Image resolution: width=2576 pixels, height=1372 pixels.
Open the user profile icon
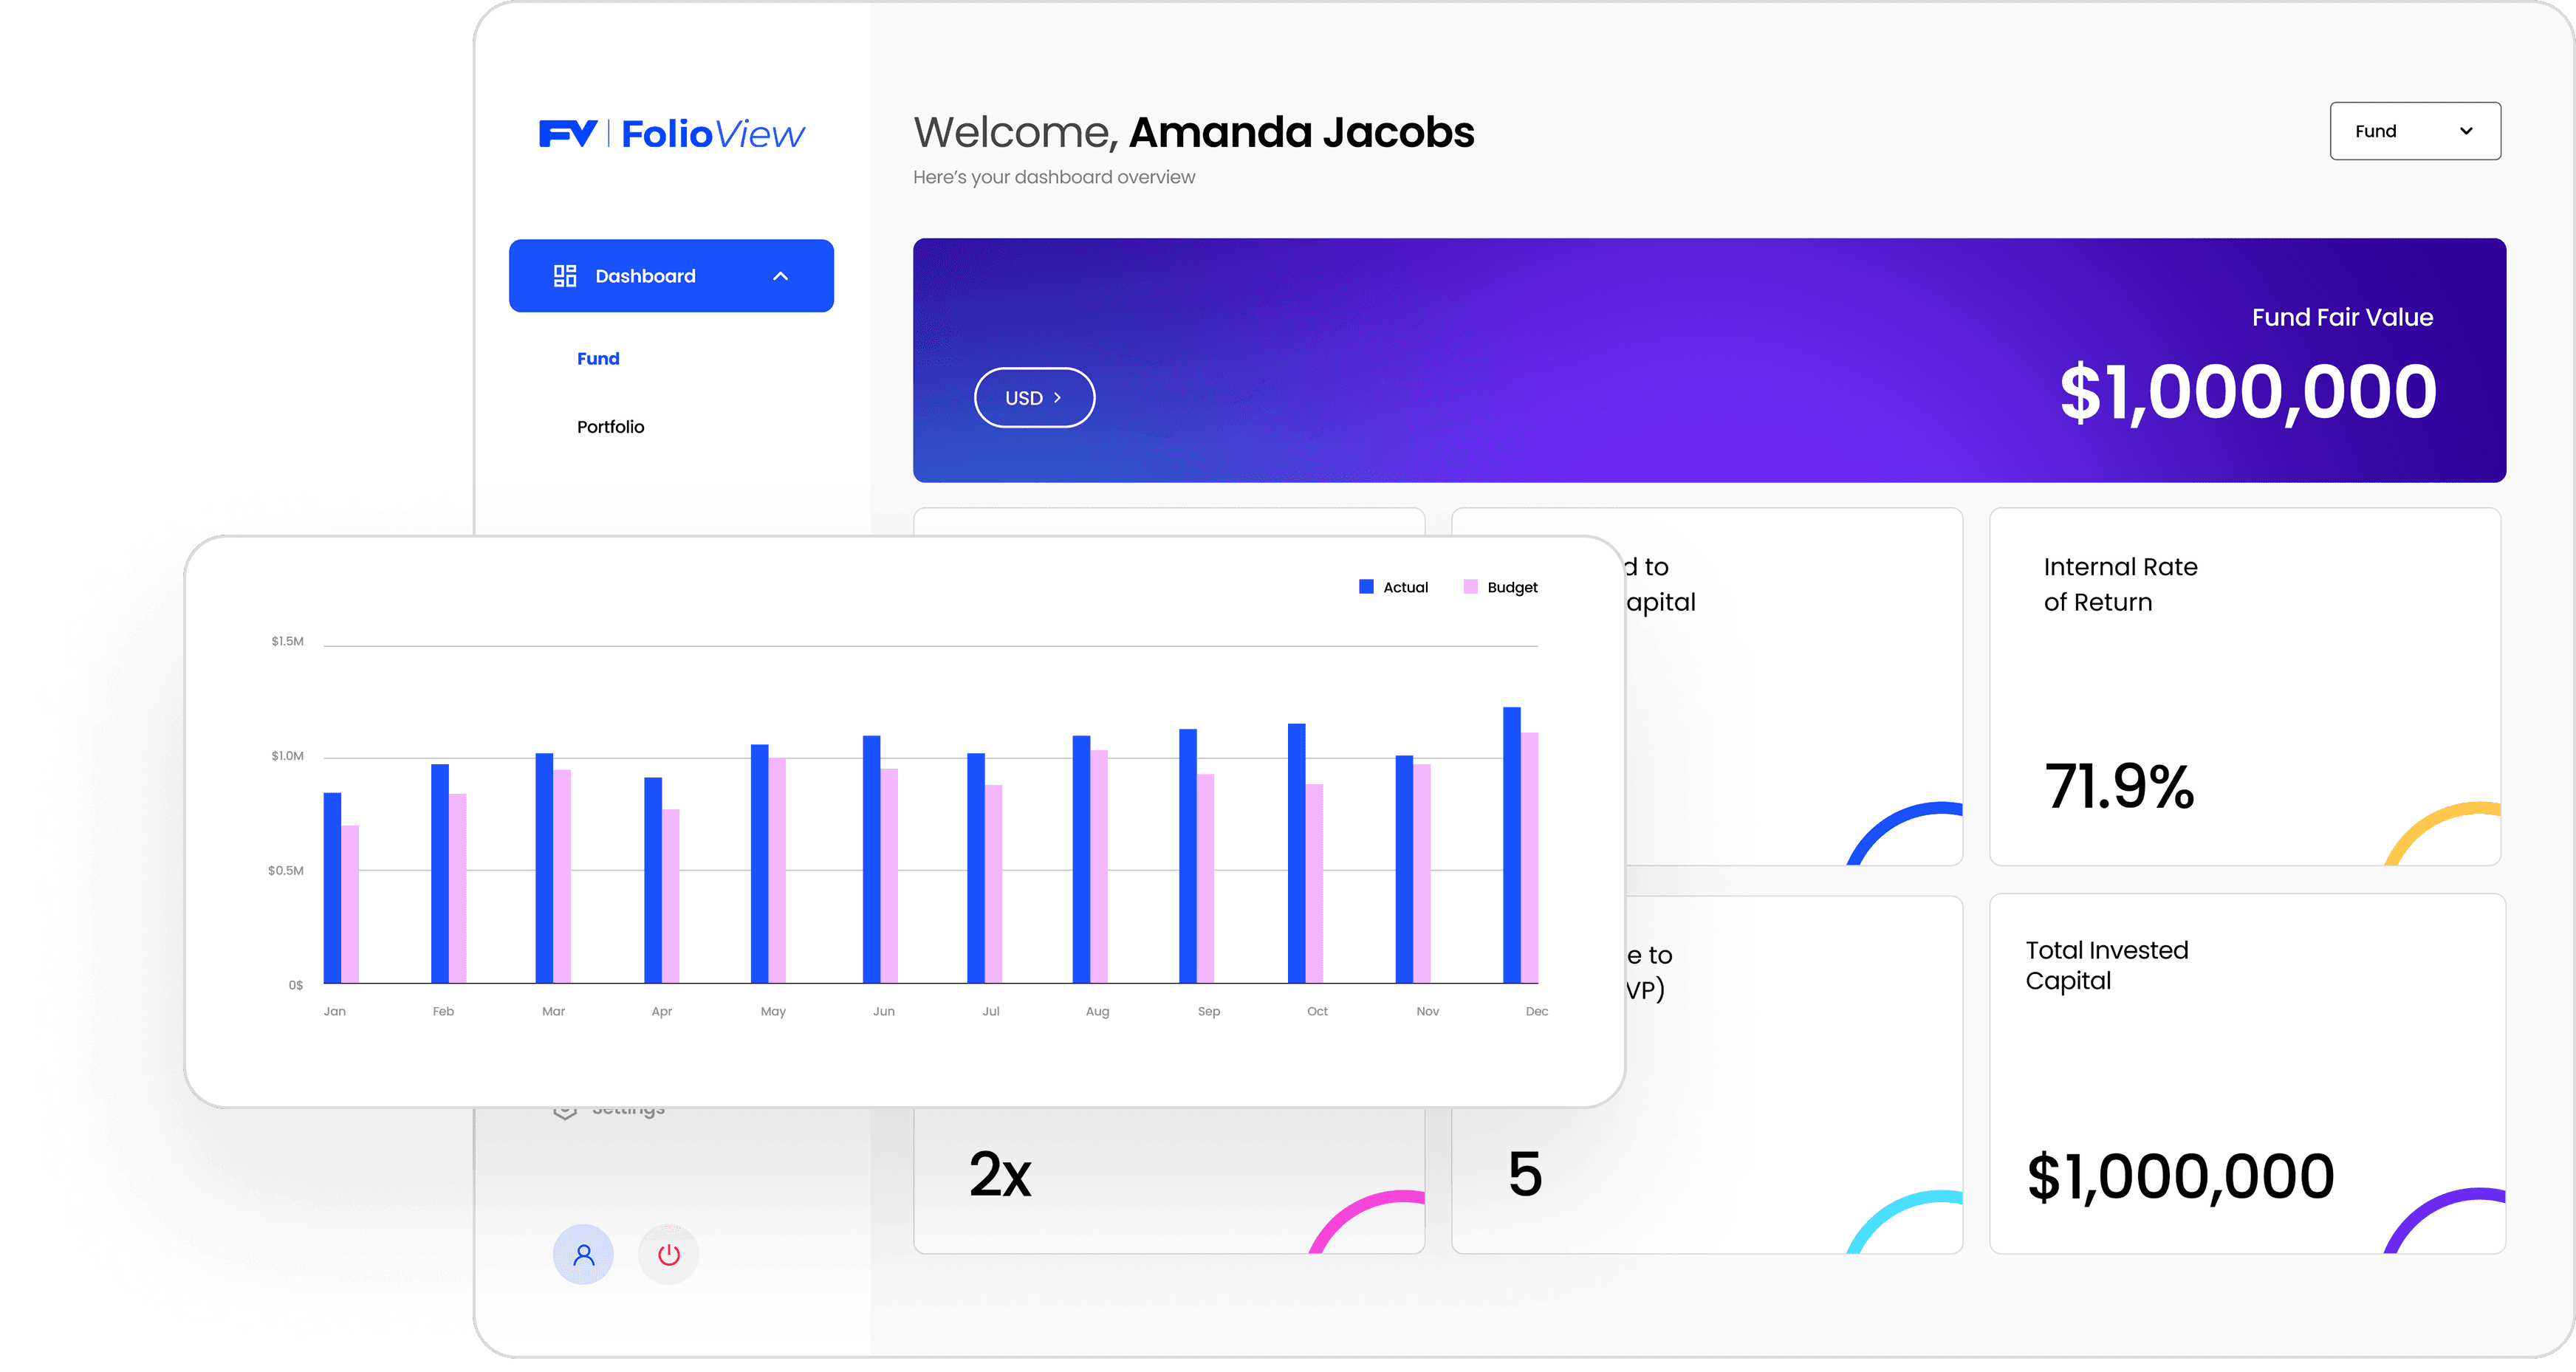click(583, 1254)
